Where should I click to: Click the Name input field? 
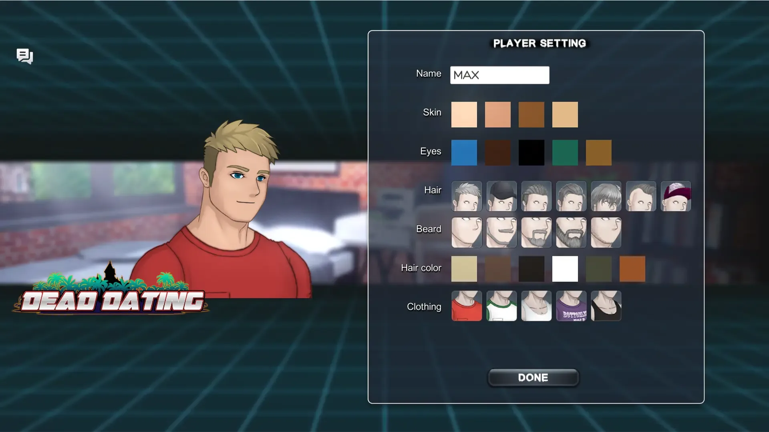point(499,75)
